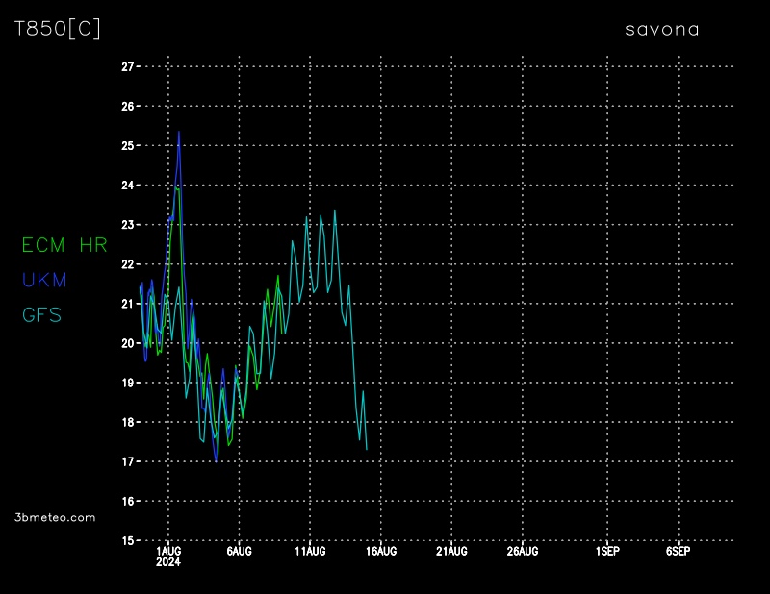Click the 15 value on temperature axis
This screenshot has width=770, height=594.
tap(127, 541)
